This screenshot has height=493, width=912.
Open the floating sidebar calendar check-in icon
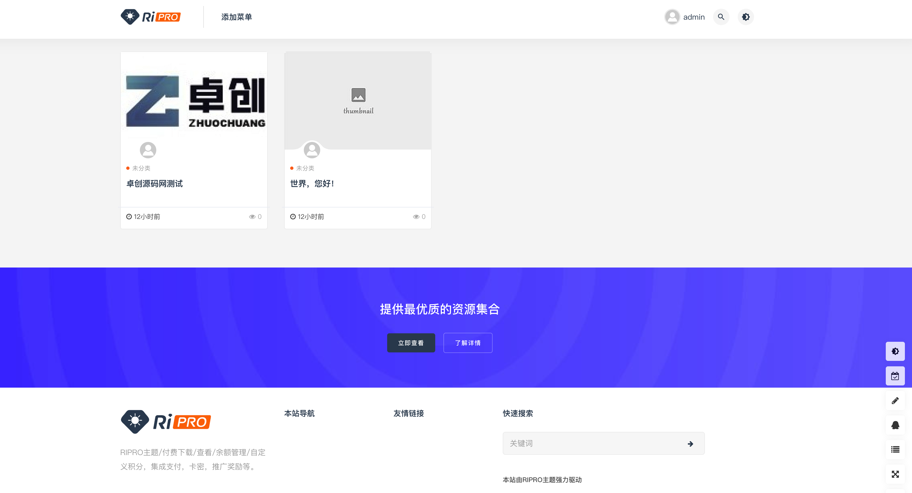click(x=895, y=376)
